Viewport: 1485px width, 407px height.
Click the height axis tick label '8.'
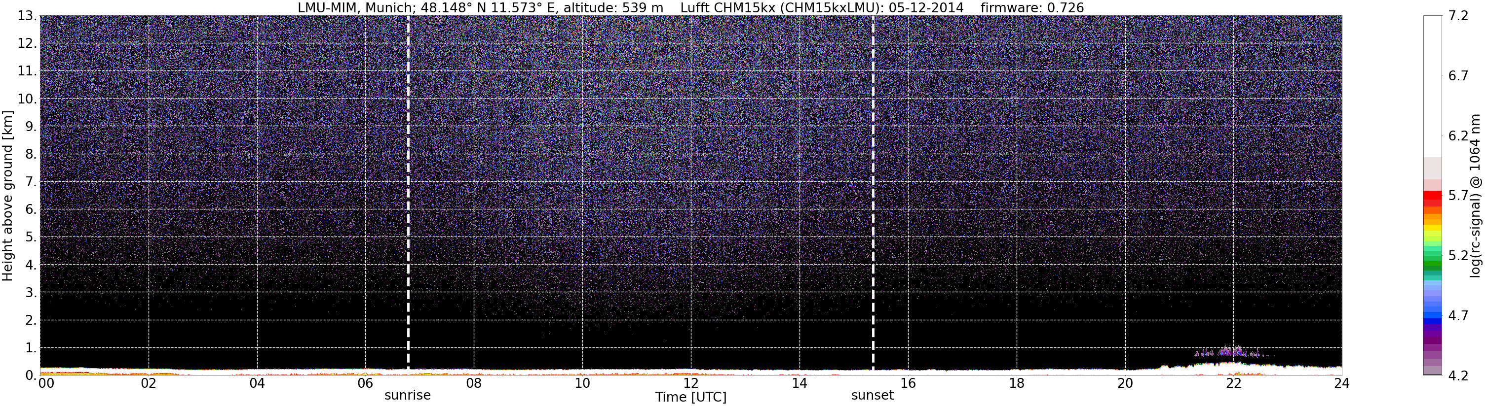pyautogui.click(x=31, y=154)
